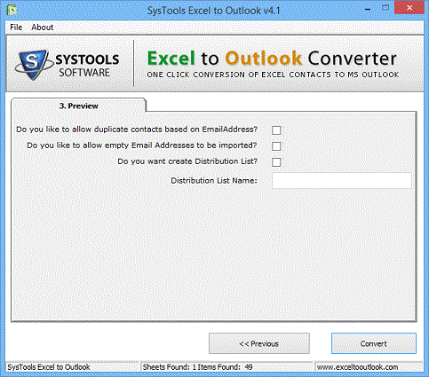Go back with the << Previous button
429x377 pixels.
tap(259, 343)
